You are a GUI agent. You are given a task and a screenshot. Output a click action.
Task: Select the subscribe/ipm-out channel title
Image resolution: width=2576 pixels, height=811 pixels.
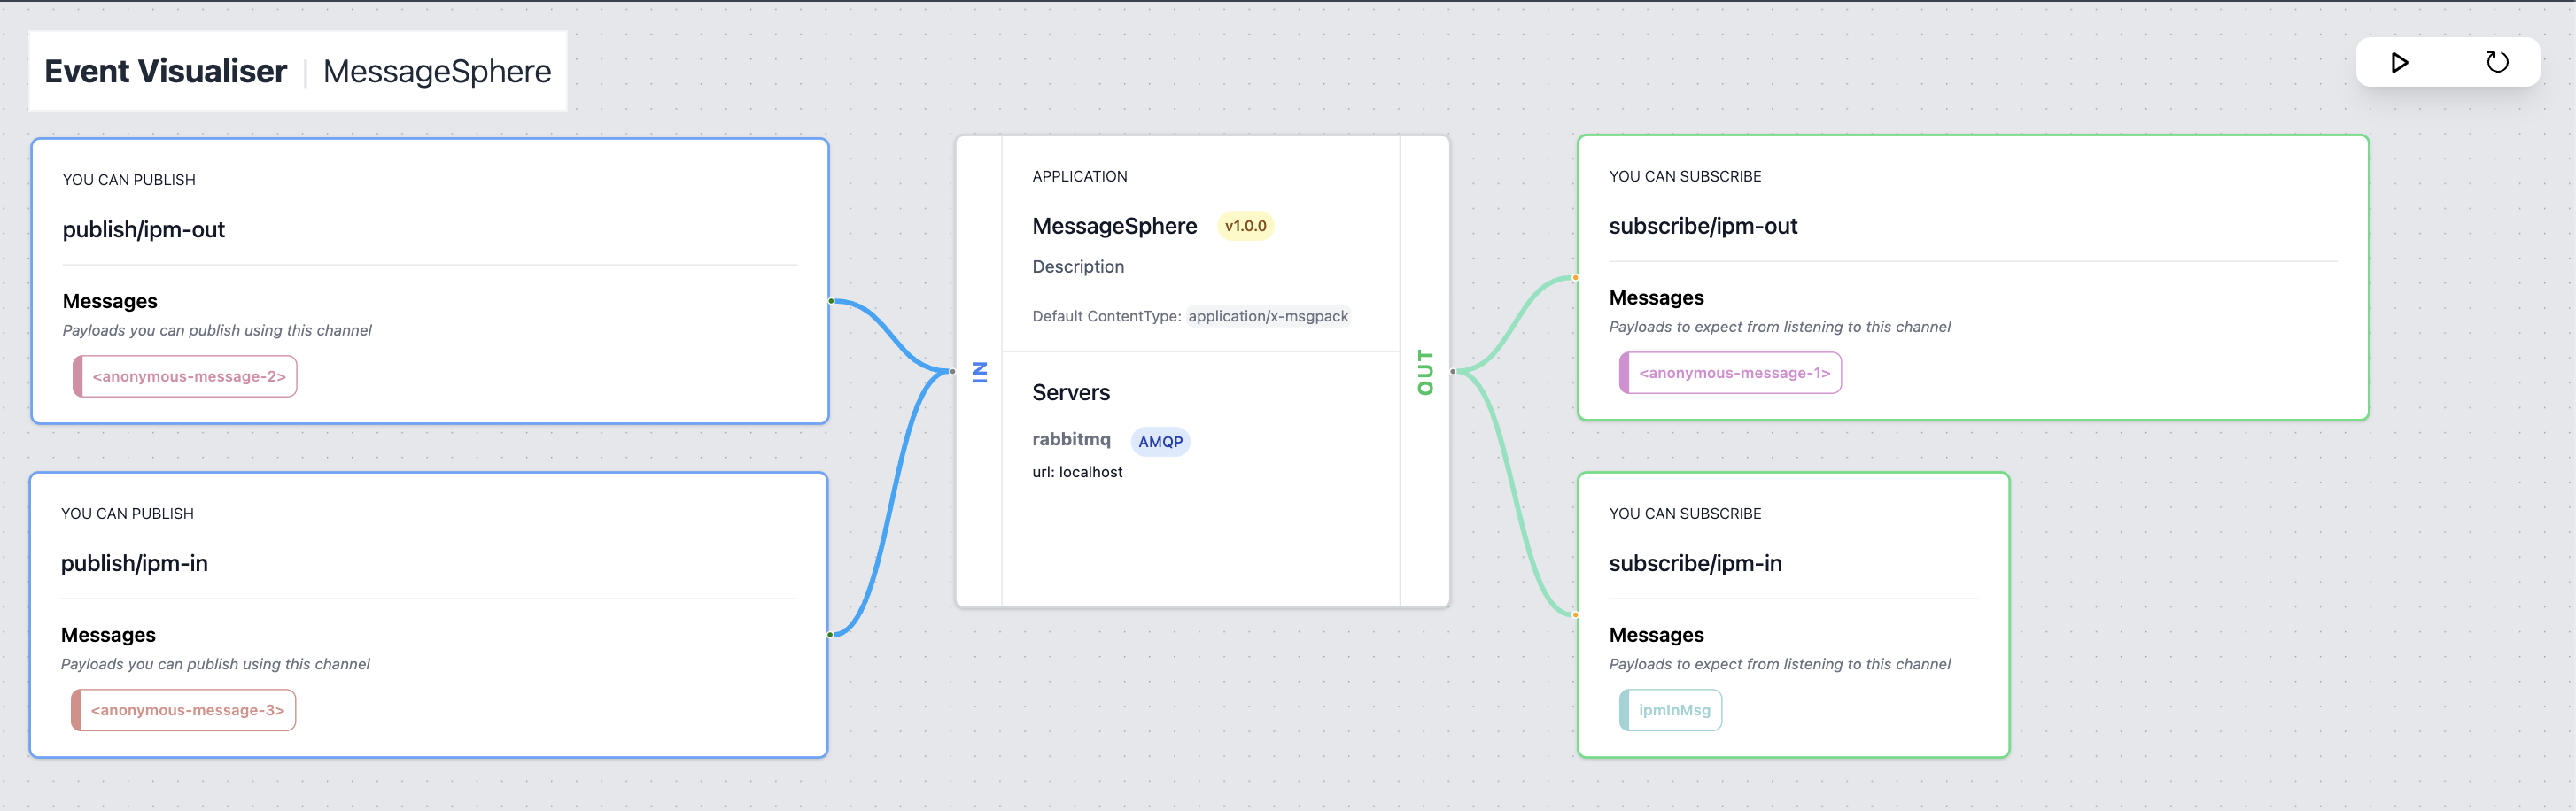pos(1702,227)
